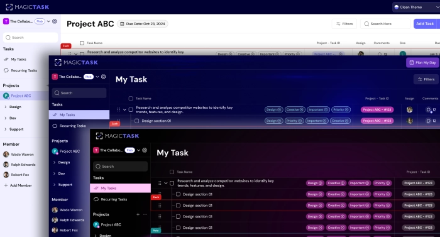This screenshot has height=237, width=440.
Task: Click Creative tag on Research row, pink window
Action: 336,183
